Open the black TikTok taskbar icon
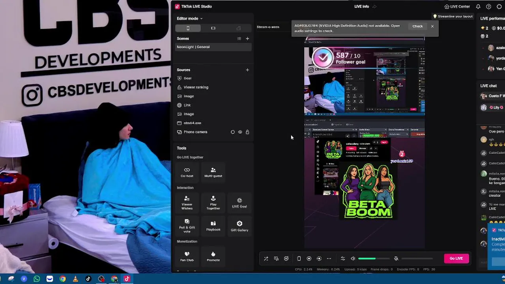 (88, 279)
